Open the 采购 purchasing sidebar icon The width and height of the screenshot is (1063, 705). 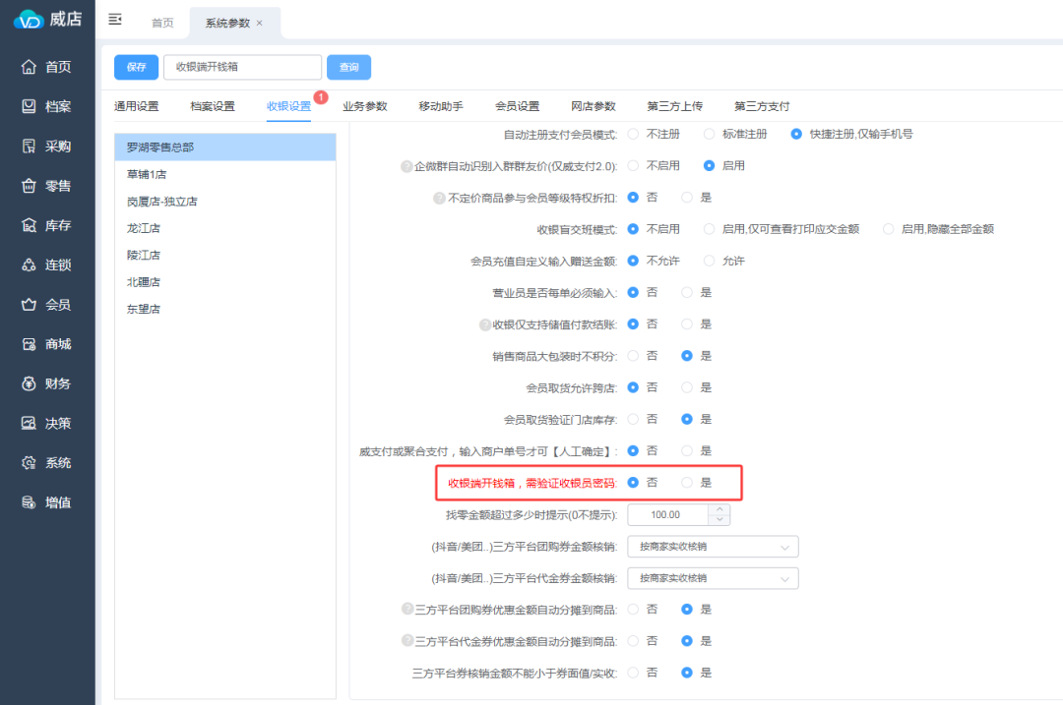[x=30, y=147]
